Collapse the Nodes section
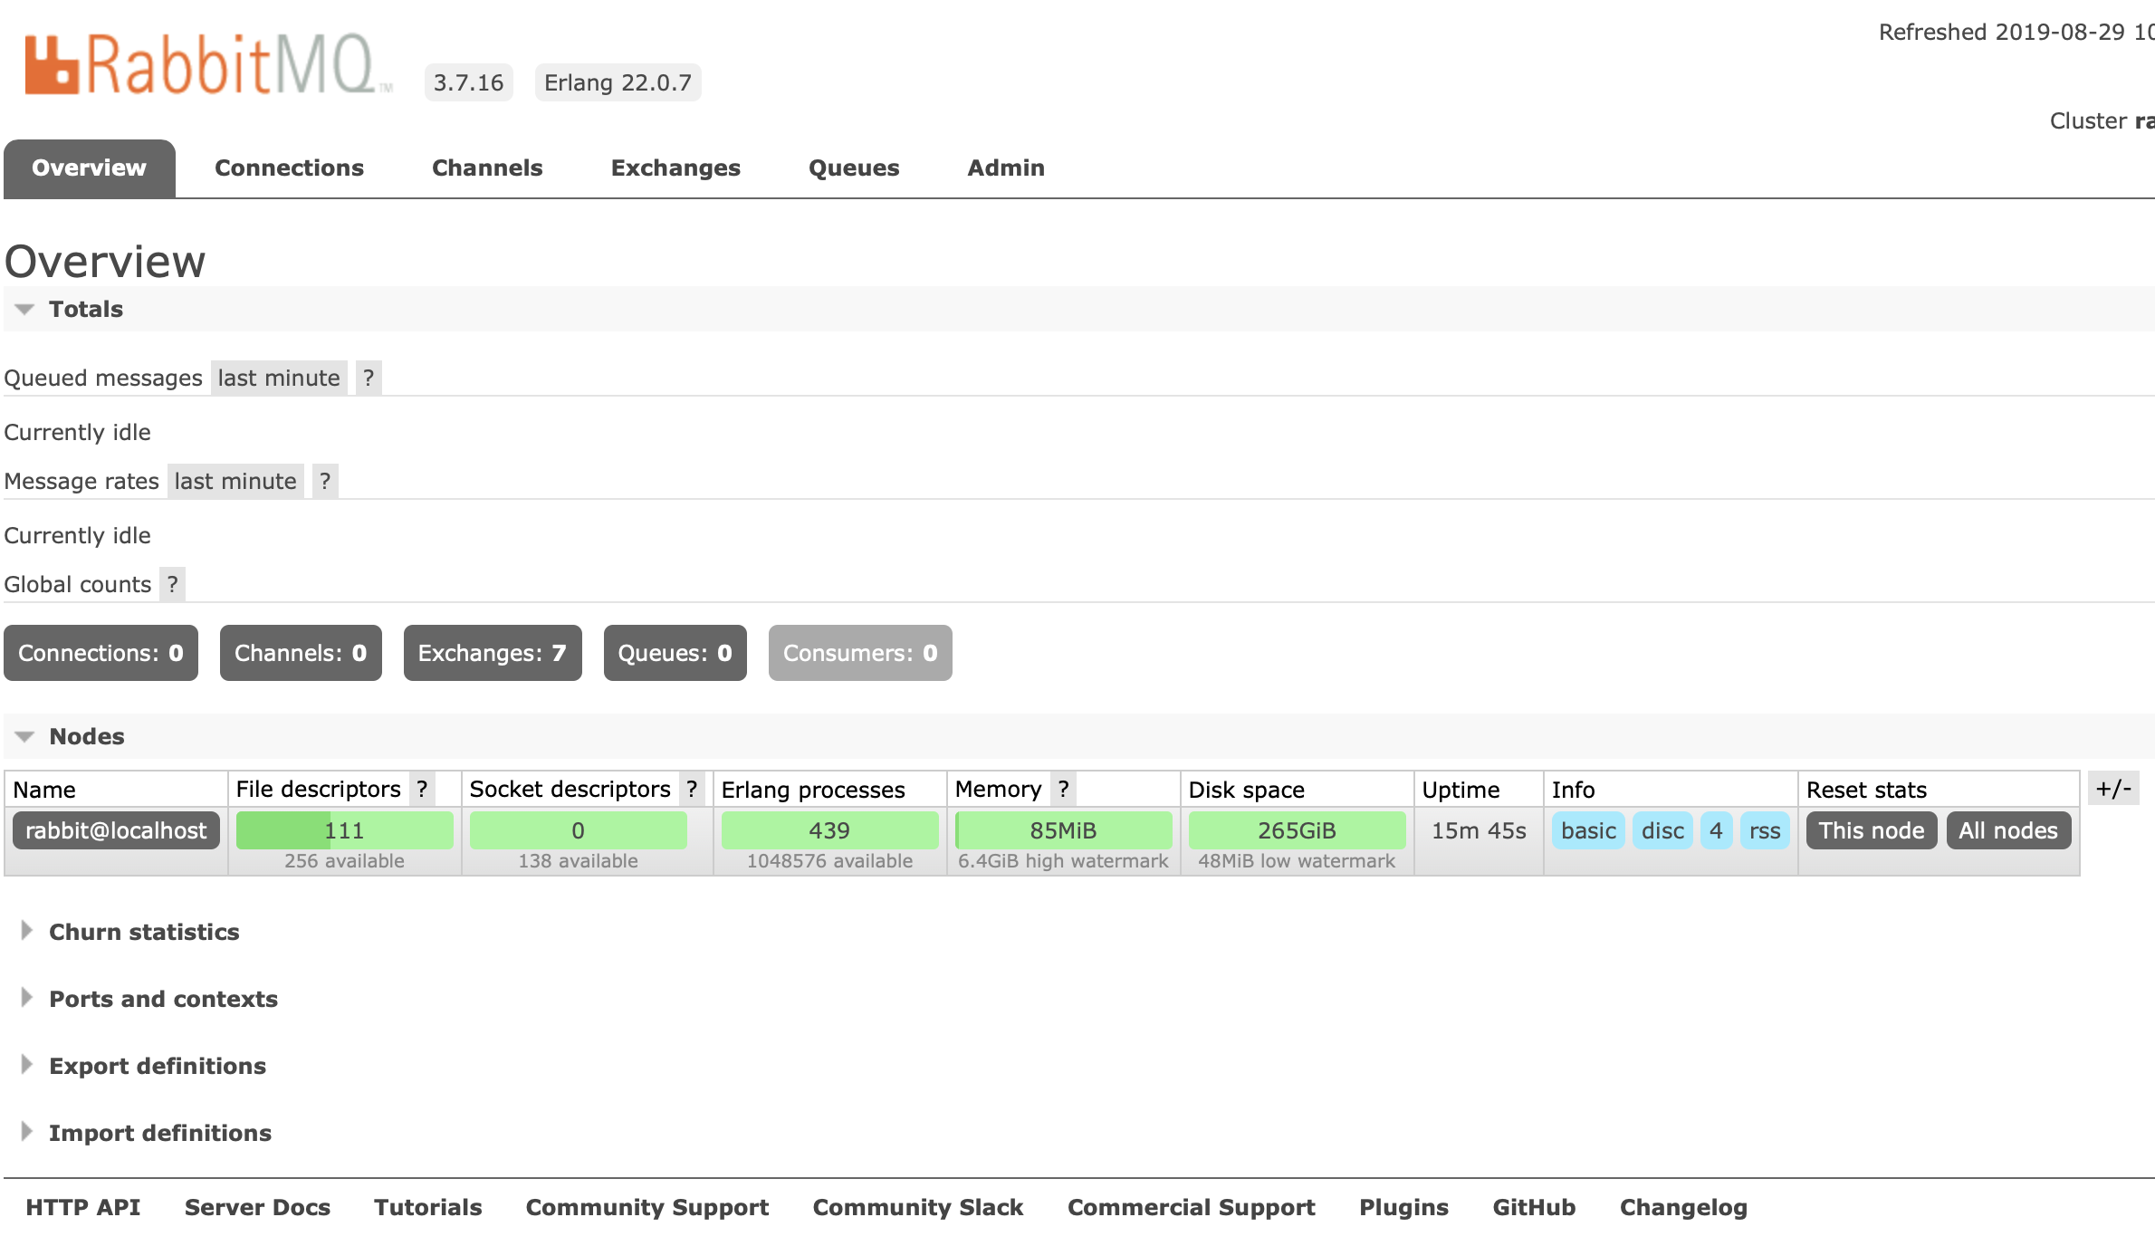This screenshot has width=2155, height=1246. pyautogui.click(x=25, y=735)
